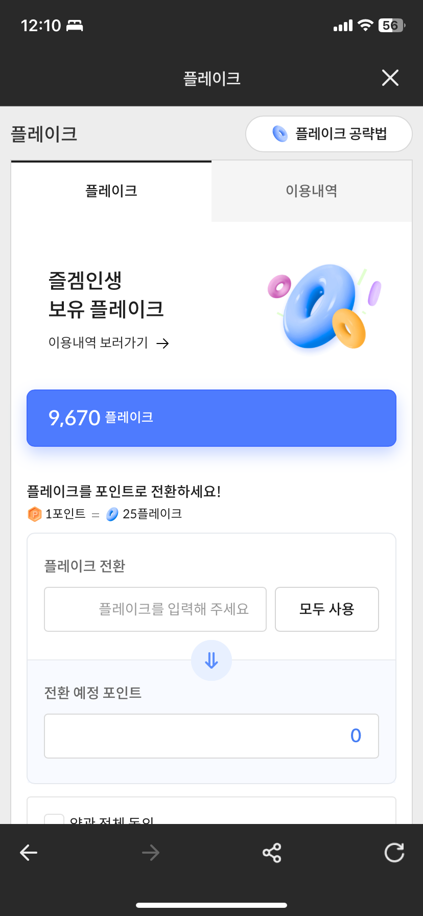Select the 플레이크 tab
The image size is (423, 916).
point(111,191)
